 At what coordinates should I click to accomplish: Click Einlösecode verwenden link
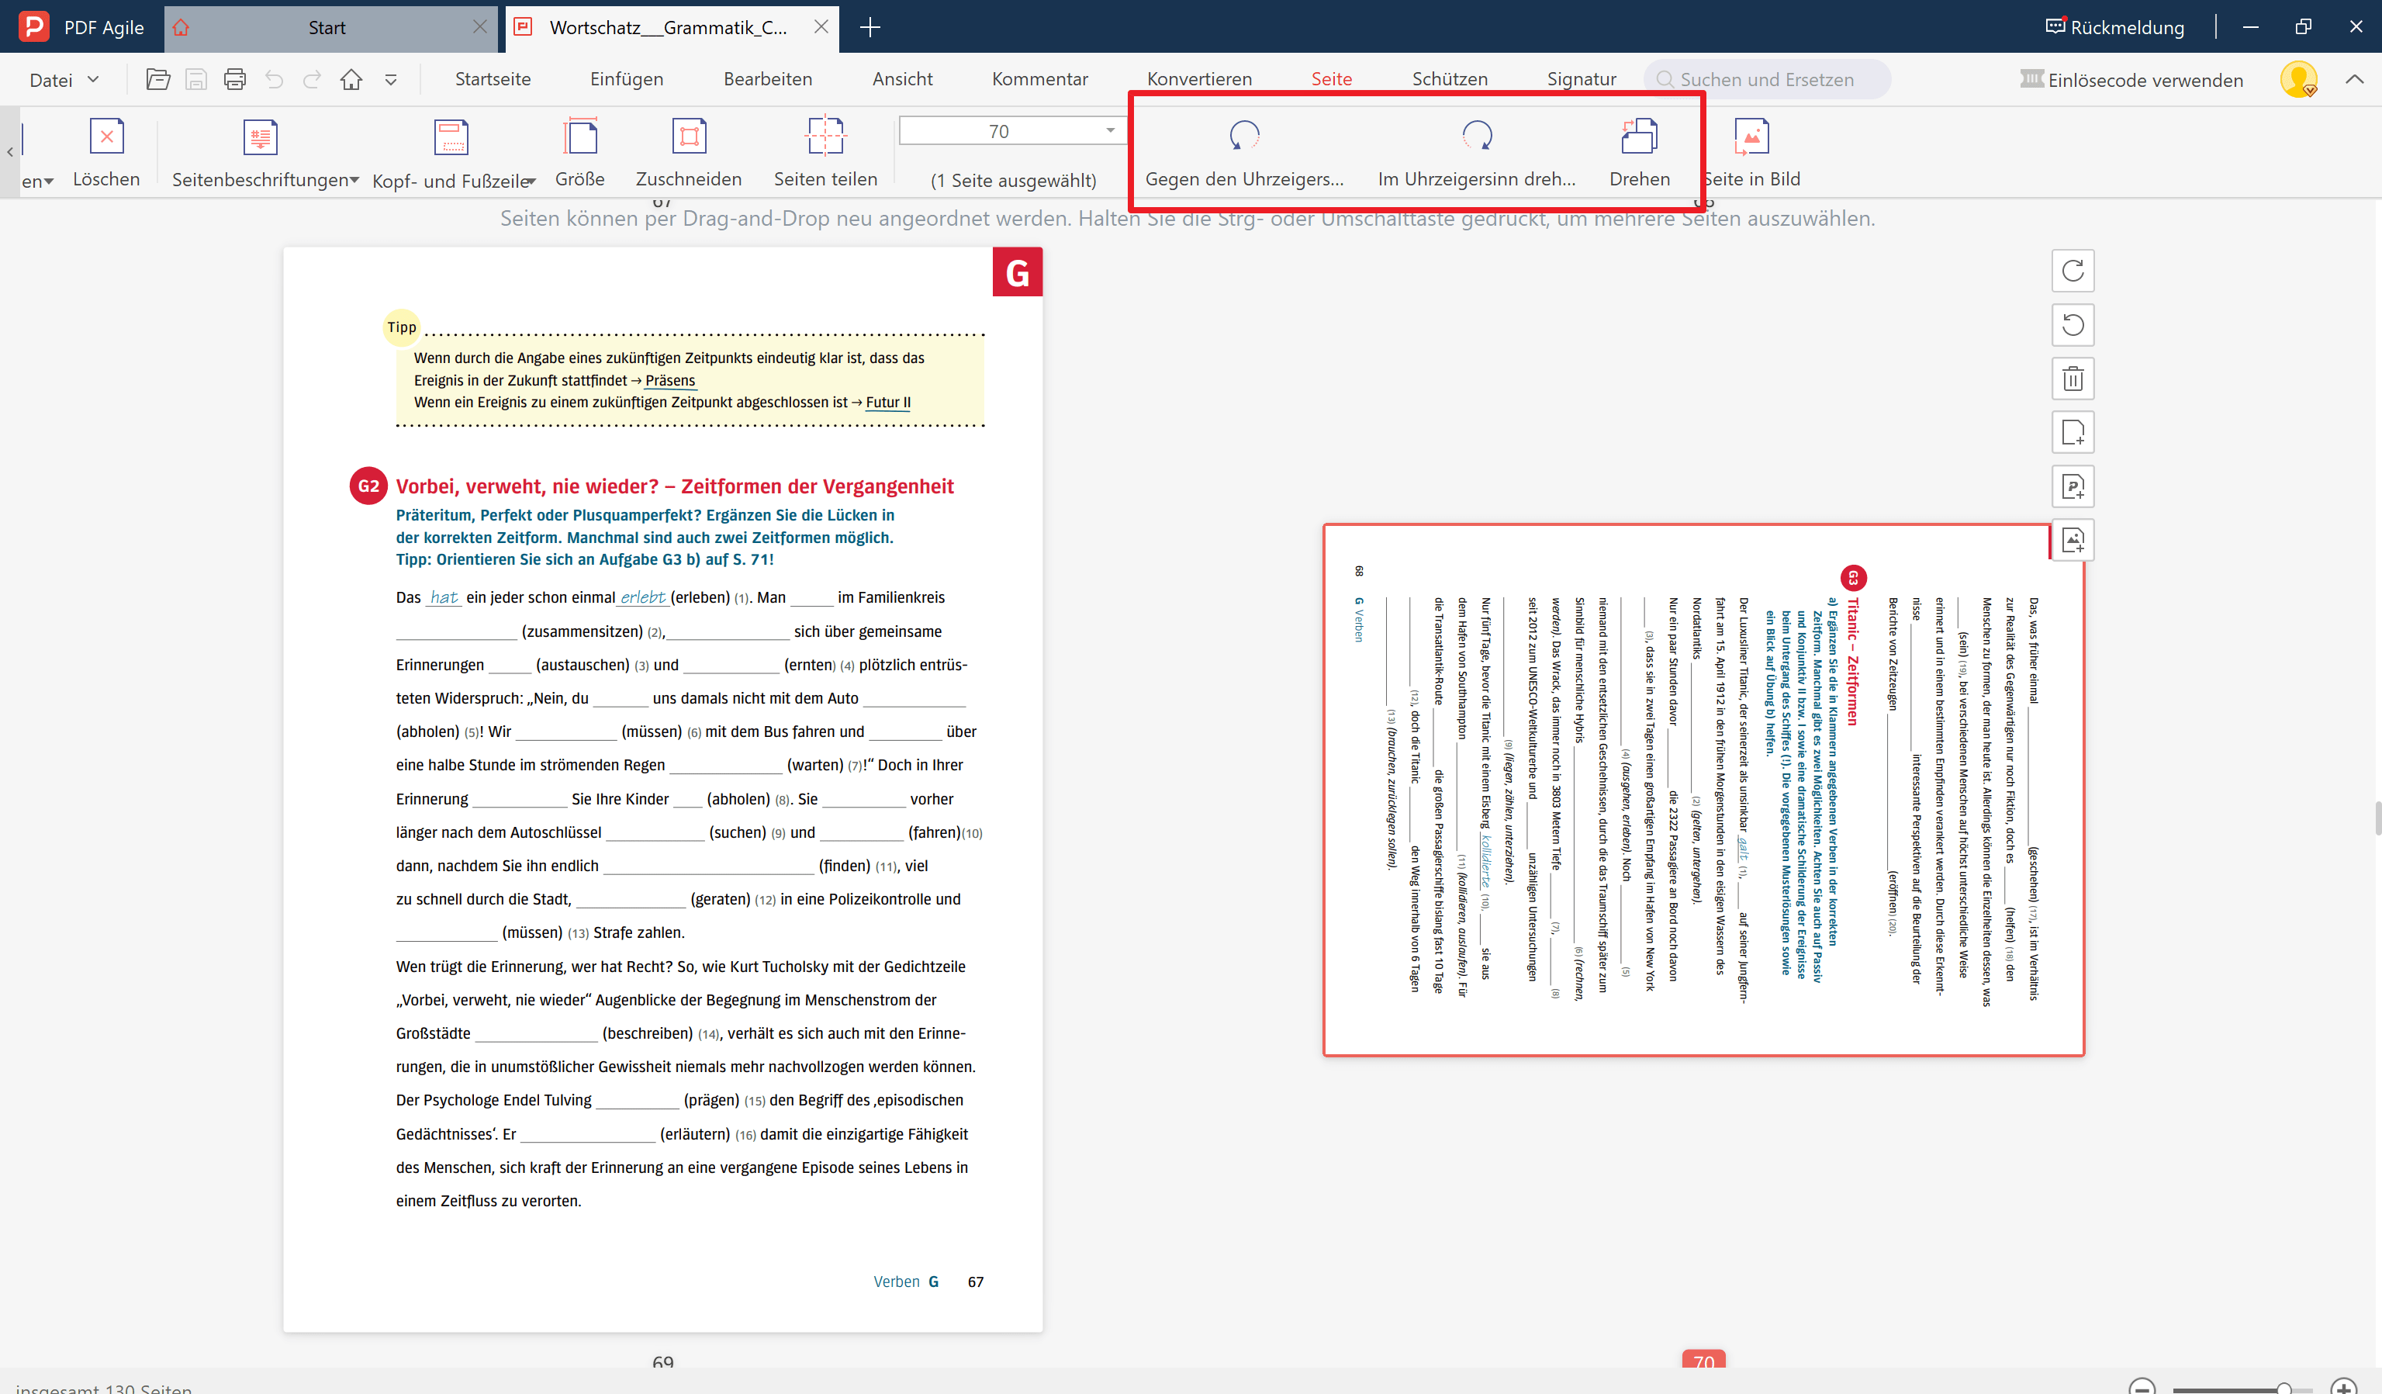(2131, 81)
